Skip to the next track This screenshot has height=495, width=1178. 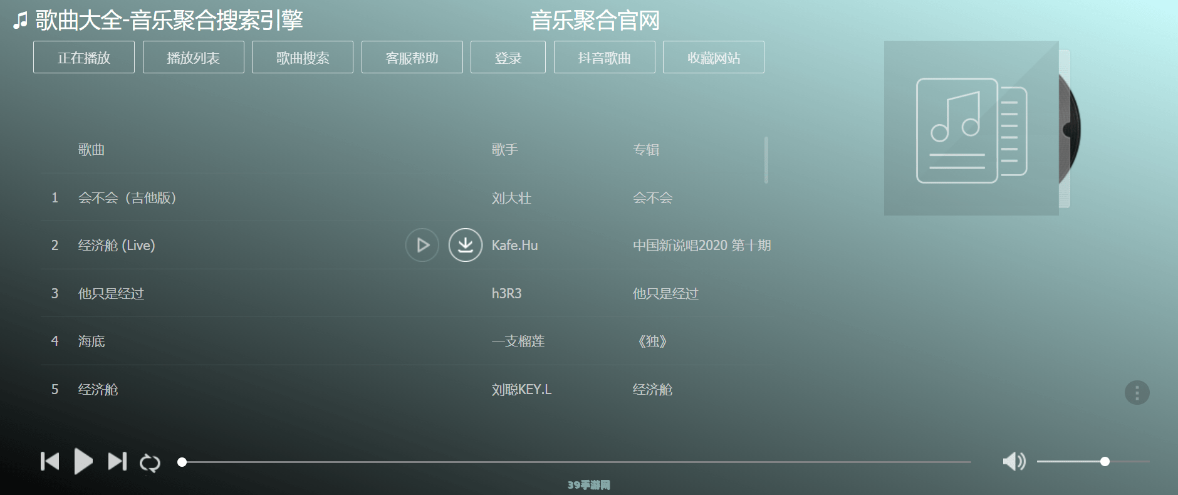tap(117, 462)
